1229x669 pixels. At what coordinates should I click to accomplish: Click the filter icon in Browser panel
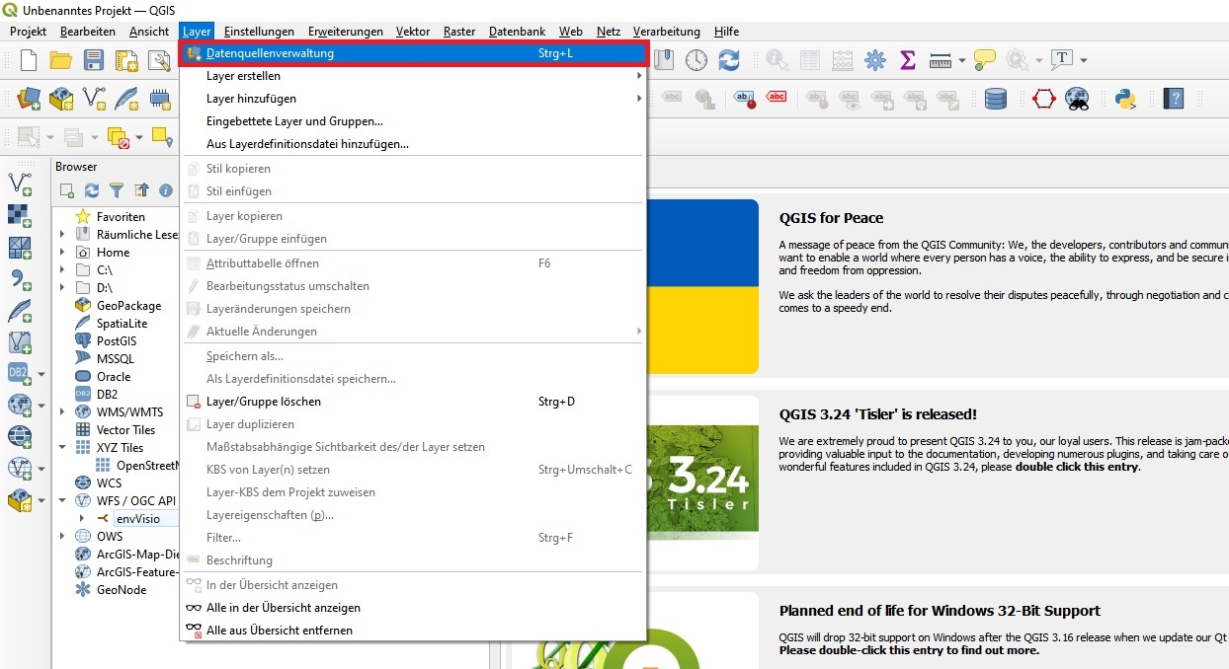117,190
